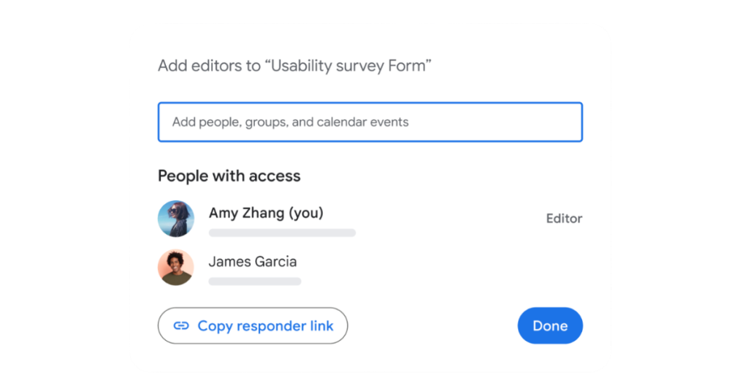The height and width of the screenshot is (392, 748).
Task: Click the gray email placeholder under Amy Zhang
Action: [x=282, y=233]
